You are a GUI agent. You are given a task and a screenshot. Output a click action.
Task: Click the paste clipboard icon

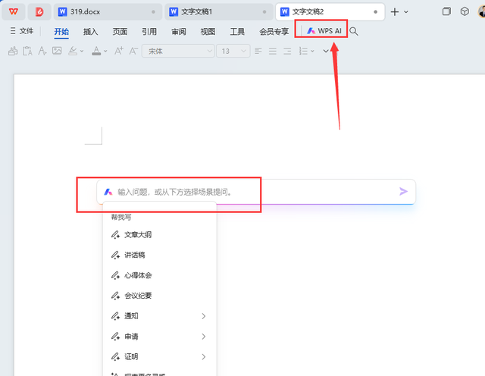pos(27,51)
